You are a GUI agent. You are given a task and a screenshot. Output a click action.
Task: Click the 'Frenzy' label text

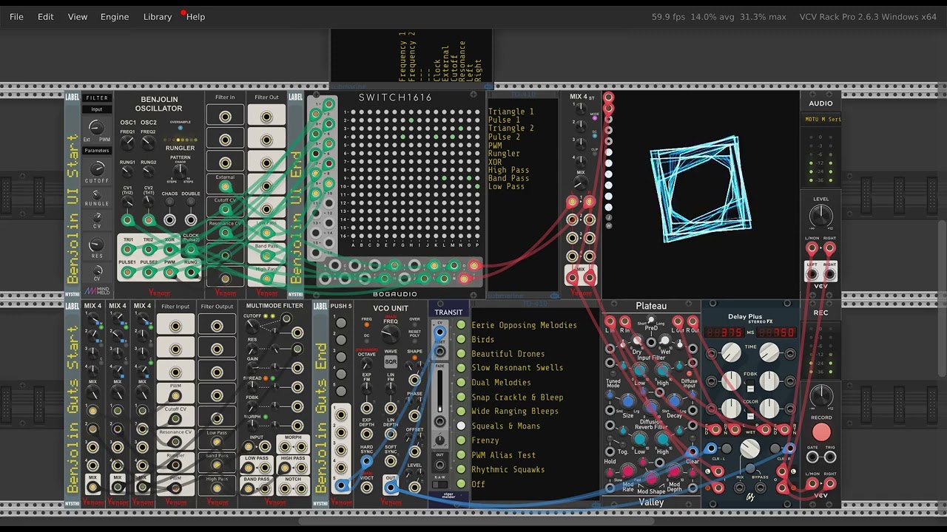tap(485, 440)
